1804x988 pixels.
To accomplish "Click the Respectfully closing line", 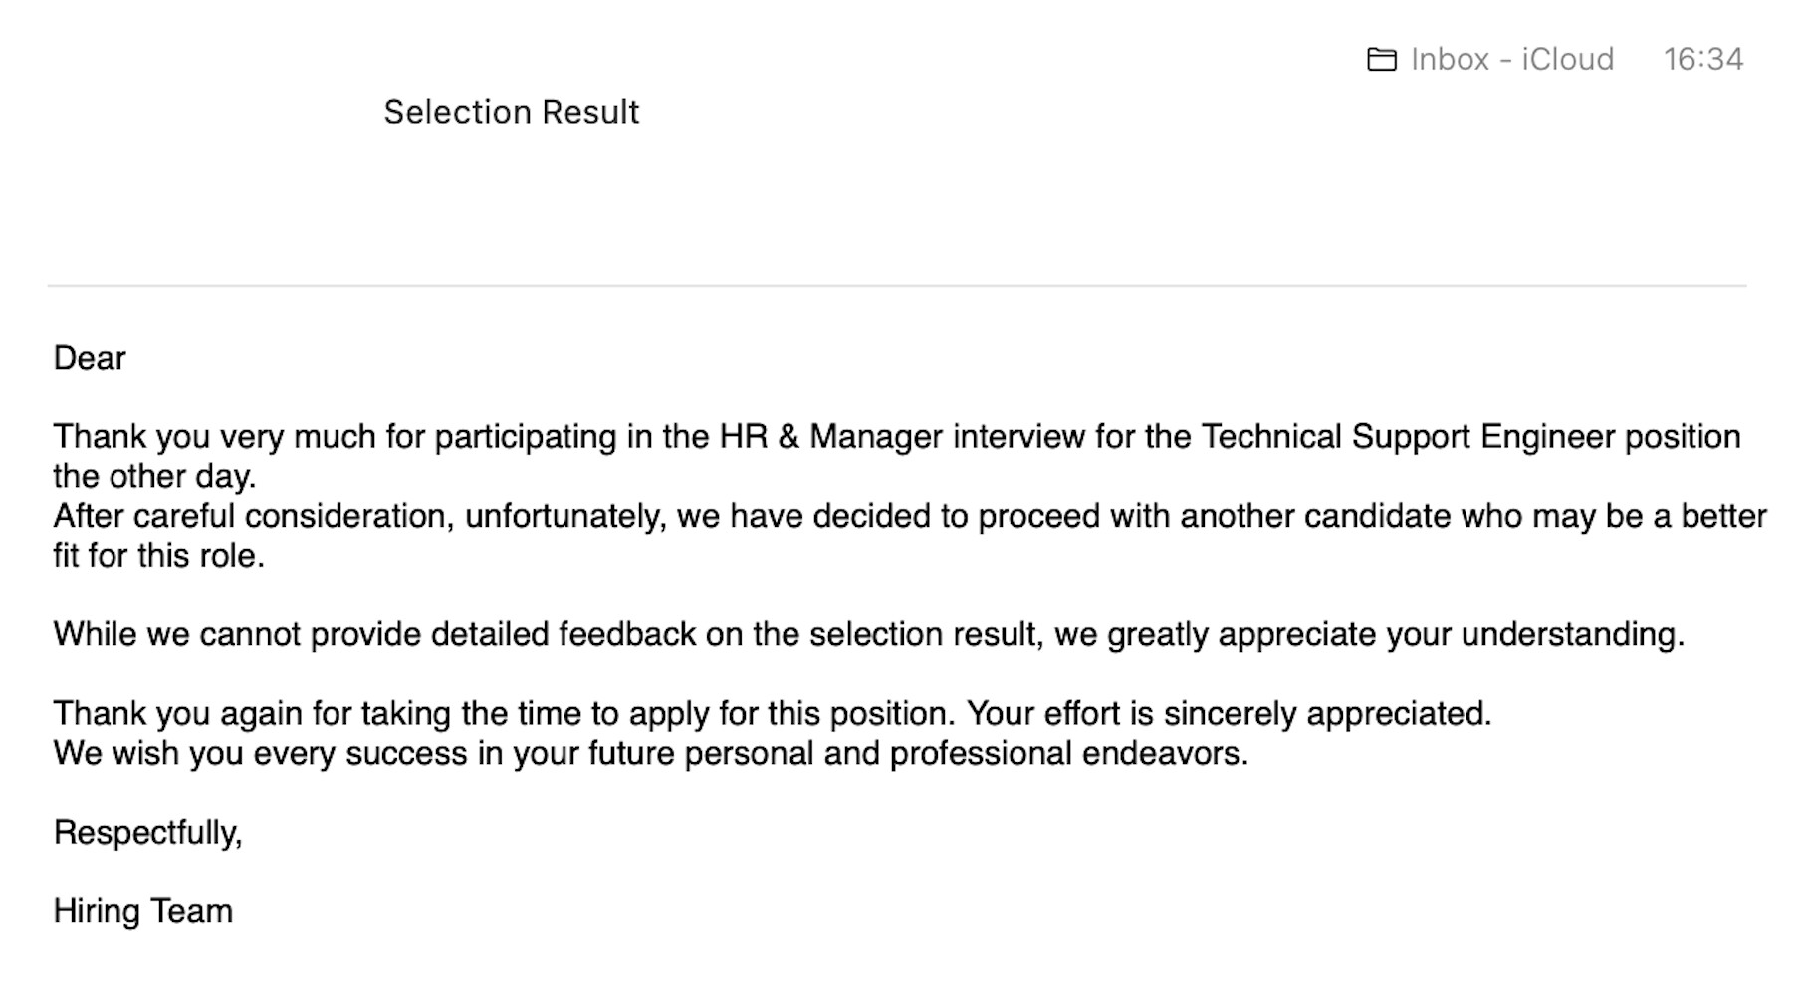I will pos(147,833).
